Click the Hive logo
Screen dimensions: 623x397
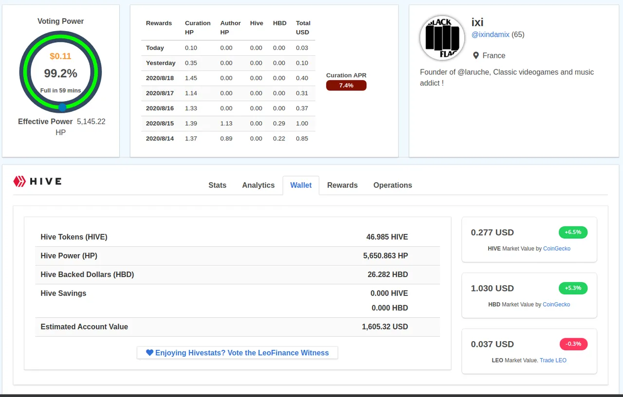click(37, 182)
